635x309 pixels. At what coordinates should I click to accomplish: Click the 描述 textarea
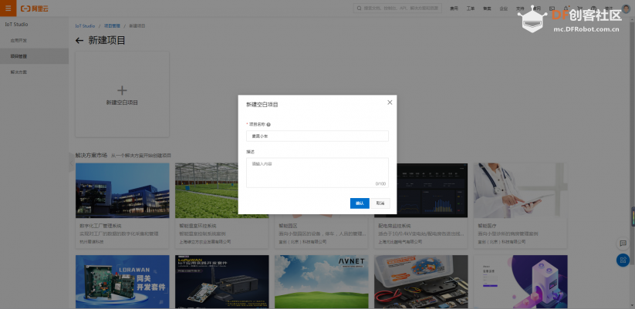[x=317, y=173]
